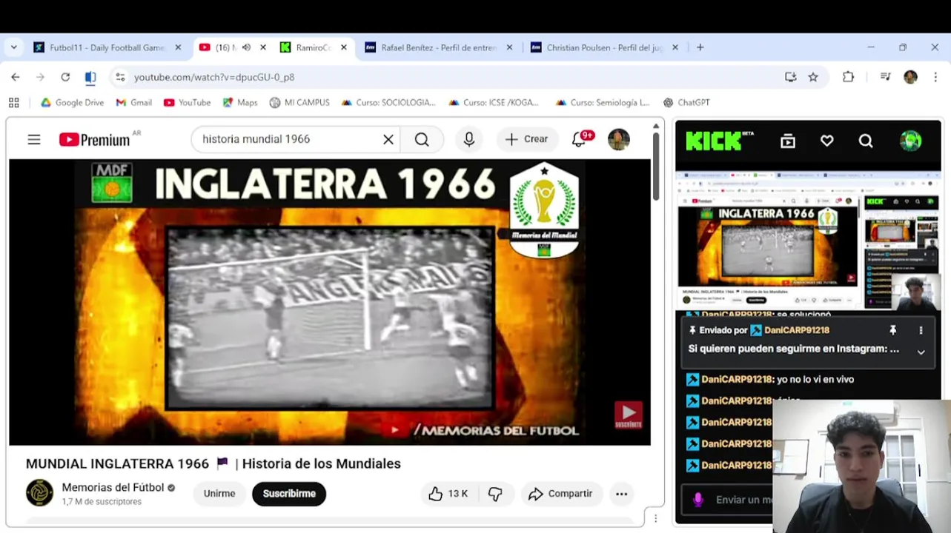Open more actions ellipsis next to Compartir
The image size is (951, 533).
[x=621, y=494]
